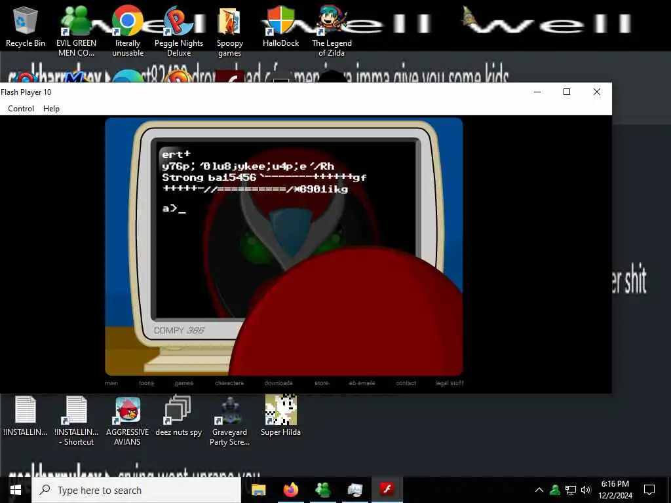Viewport: 671px width, 503px height.
Task: Expand the hidden system tray icons chevron
Action: click(x=539, y=490)
